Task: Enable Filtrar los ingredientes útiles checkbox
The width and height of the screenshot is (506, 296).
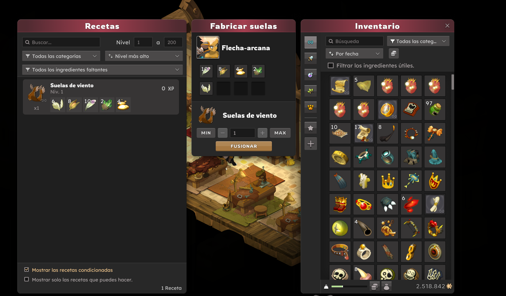Action: click(x=331, y=65)
